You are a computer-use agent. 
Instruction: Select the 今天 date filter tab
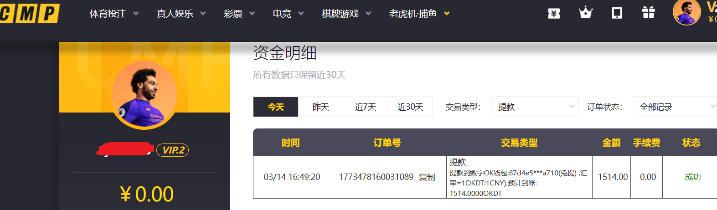(276, 107)
